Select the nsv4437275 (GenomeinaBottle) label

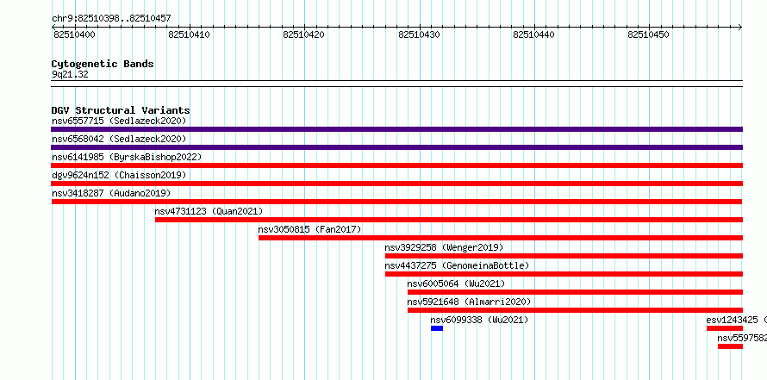457,265
